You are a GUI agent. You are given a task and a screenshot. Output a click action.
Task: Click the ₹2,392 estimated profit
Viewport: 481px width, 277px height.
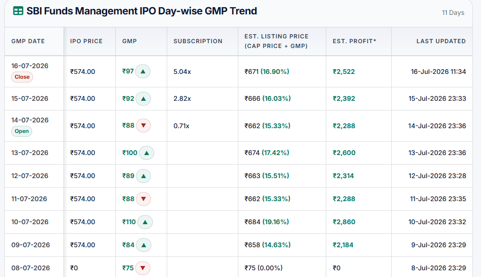344,99
